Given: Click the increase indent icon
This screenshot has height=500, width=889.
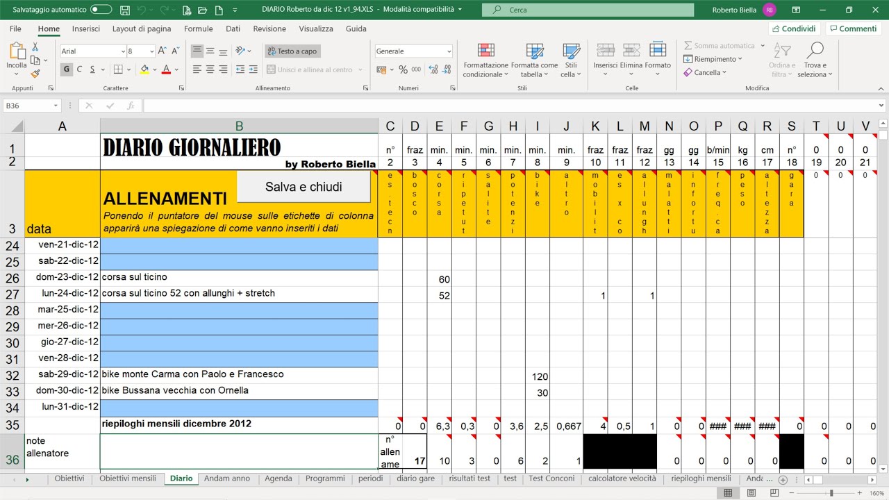Looking at the screenshot, I should [x=254, y=69].
